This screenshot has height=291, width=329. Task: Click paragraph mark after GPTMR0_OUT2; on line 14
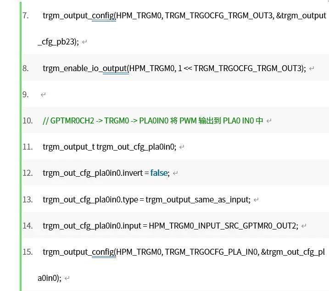(304, 226)
